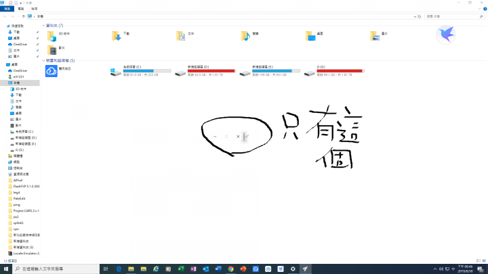
Task: Show hidden system tray icons
Action: (435, 269)
